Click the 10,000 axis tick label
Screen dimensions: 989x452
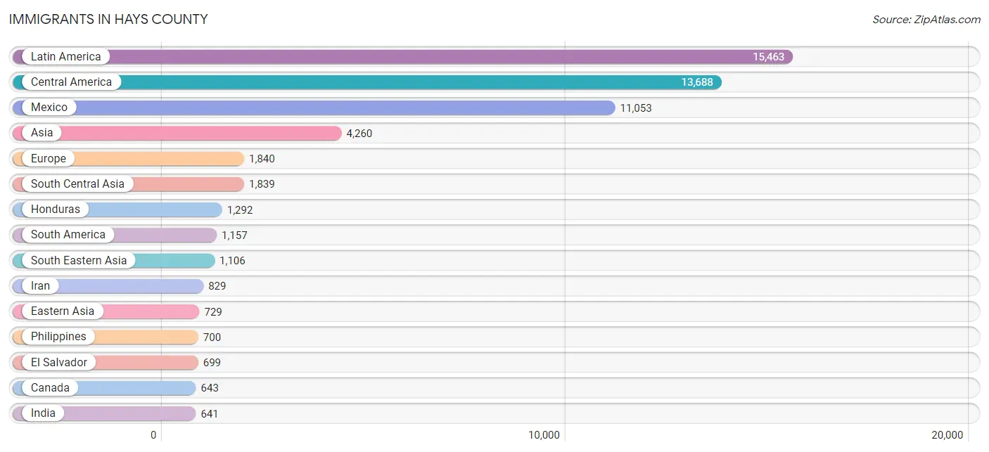click(544, 435)
